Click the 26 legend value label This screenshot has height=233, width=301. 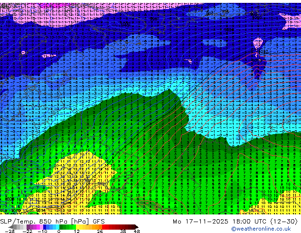coord(100,231)
